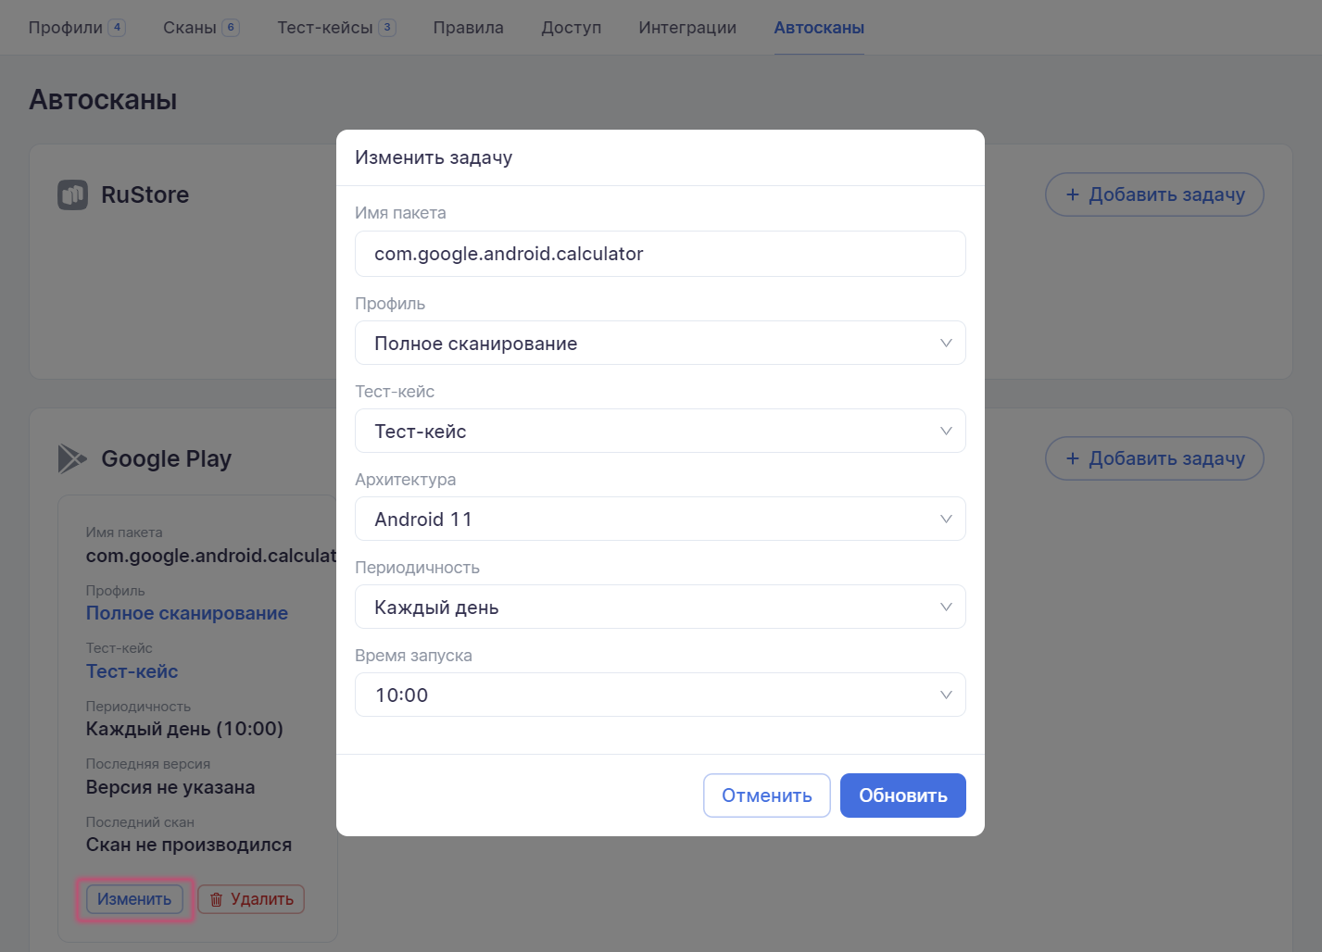The width and height of the screenshot is (1322, 952).
Task: Select the Интеграции tab
Action: click(x=687, y=28)
